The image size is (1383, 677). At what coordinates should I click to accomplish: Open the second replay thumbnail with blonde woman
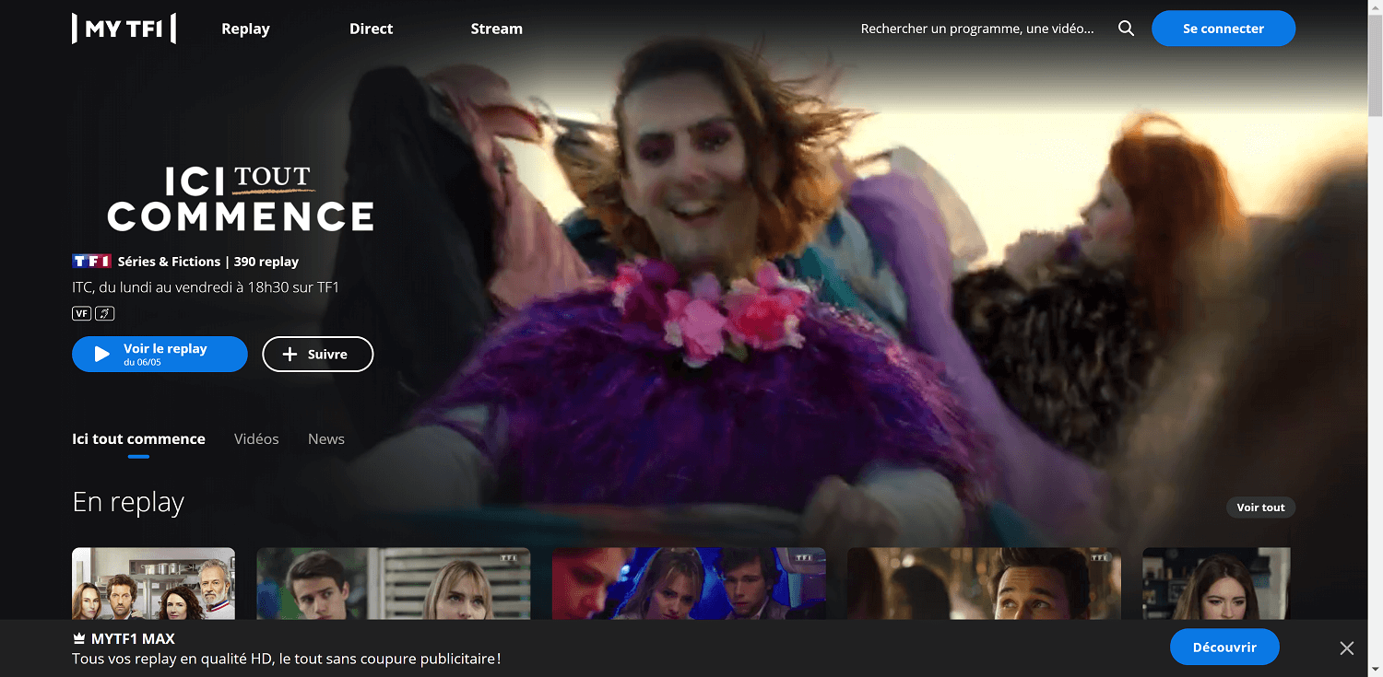(x=394, y=584)
